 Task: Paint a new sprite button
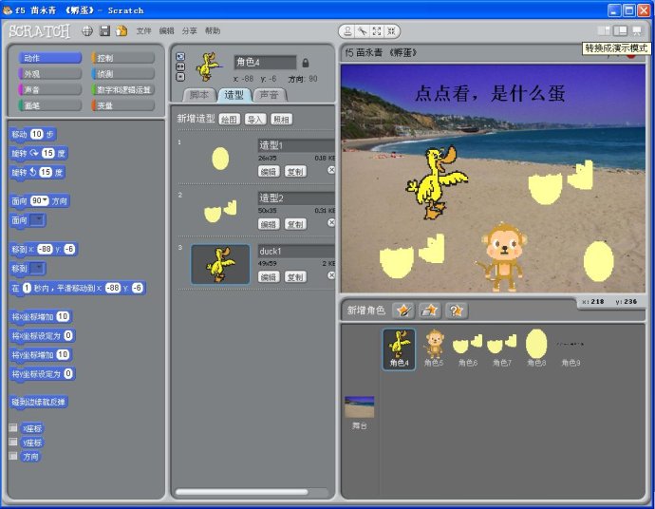click(403, 311)
